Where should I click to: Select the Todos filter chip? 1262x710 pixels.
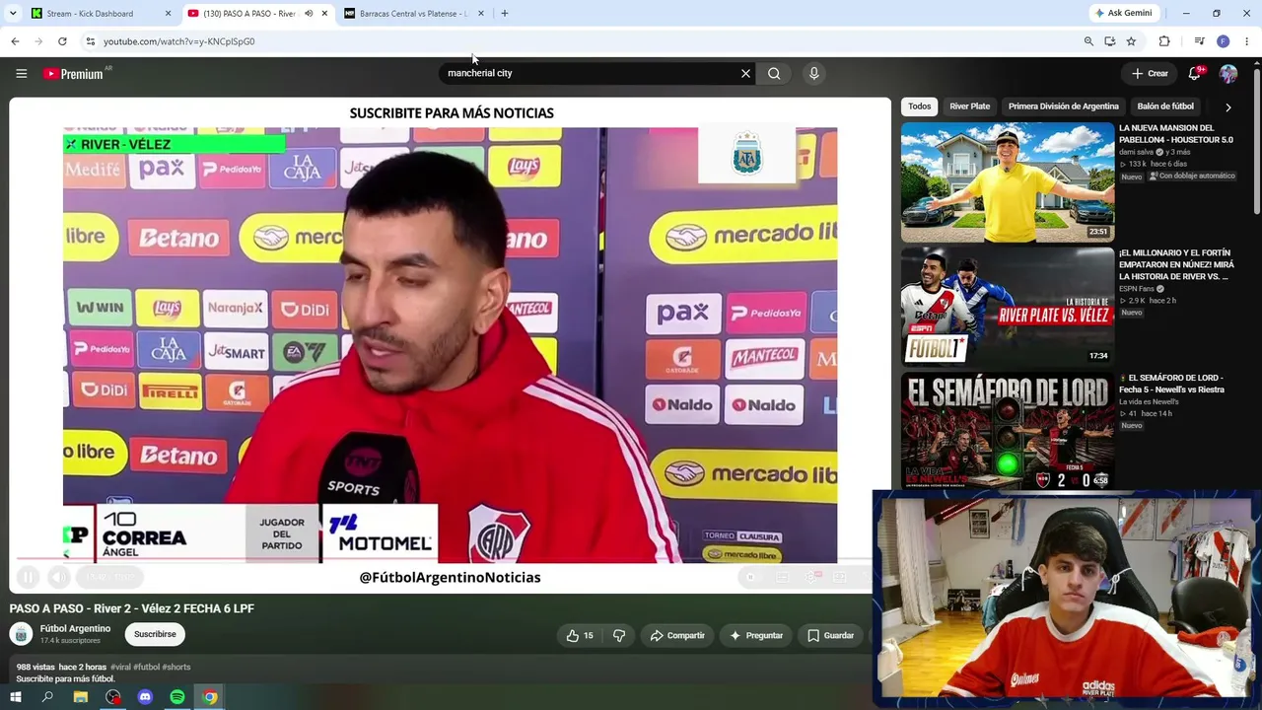[920, 106]
